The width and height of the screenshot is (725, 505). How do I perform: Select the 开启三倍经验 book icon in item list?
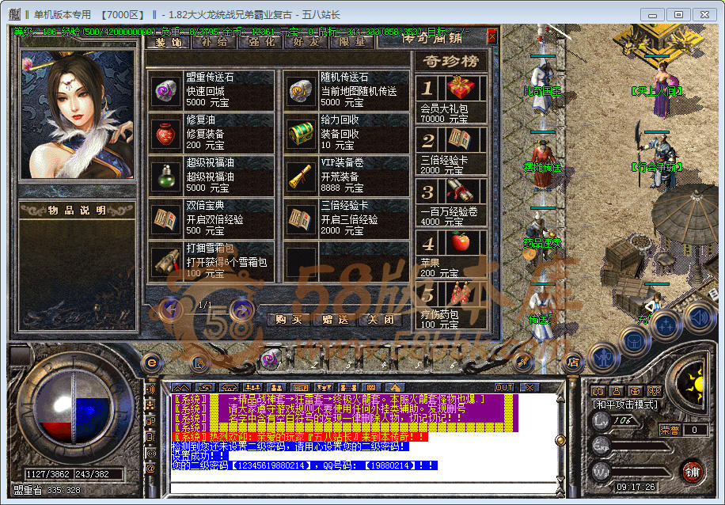coord(301,219)
